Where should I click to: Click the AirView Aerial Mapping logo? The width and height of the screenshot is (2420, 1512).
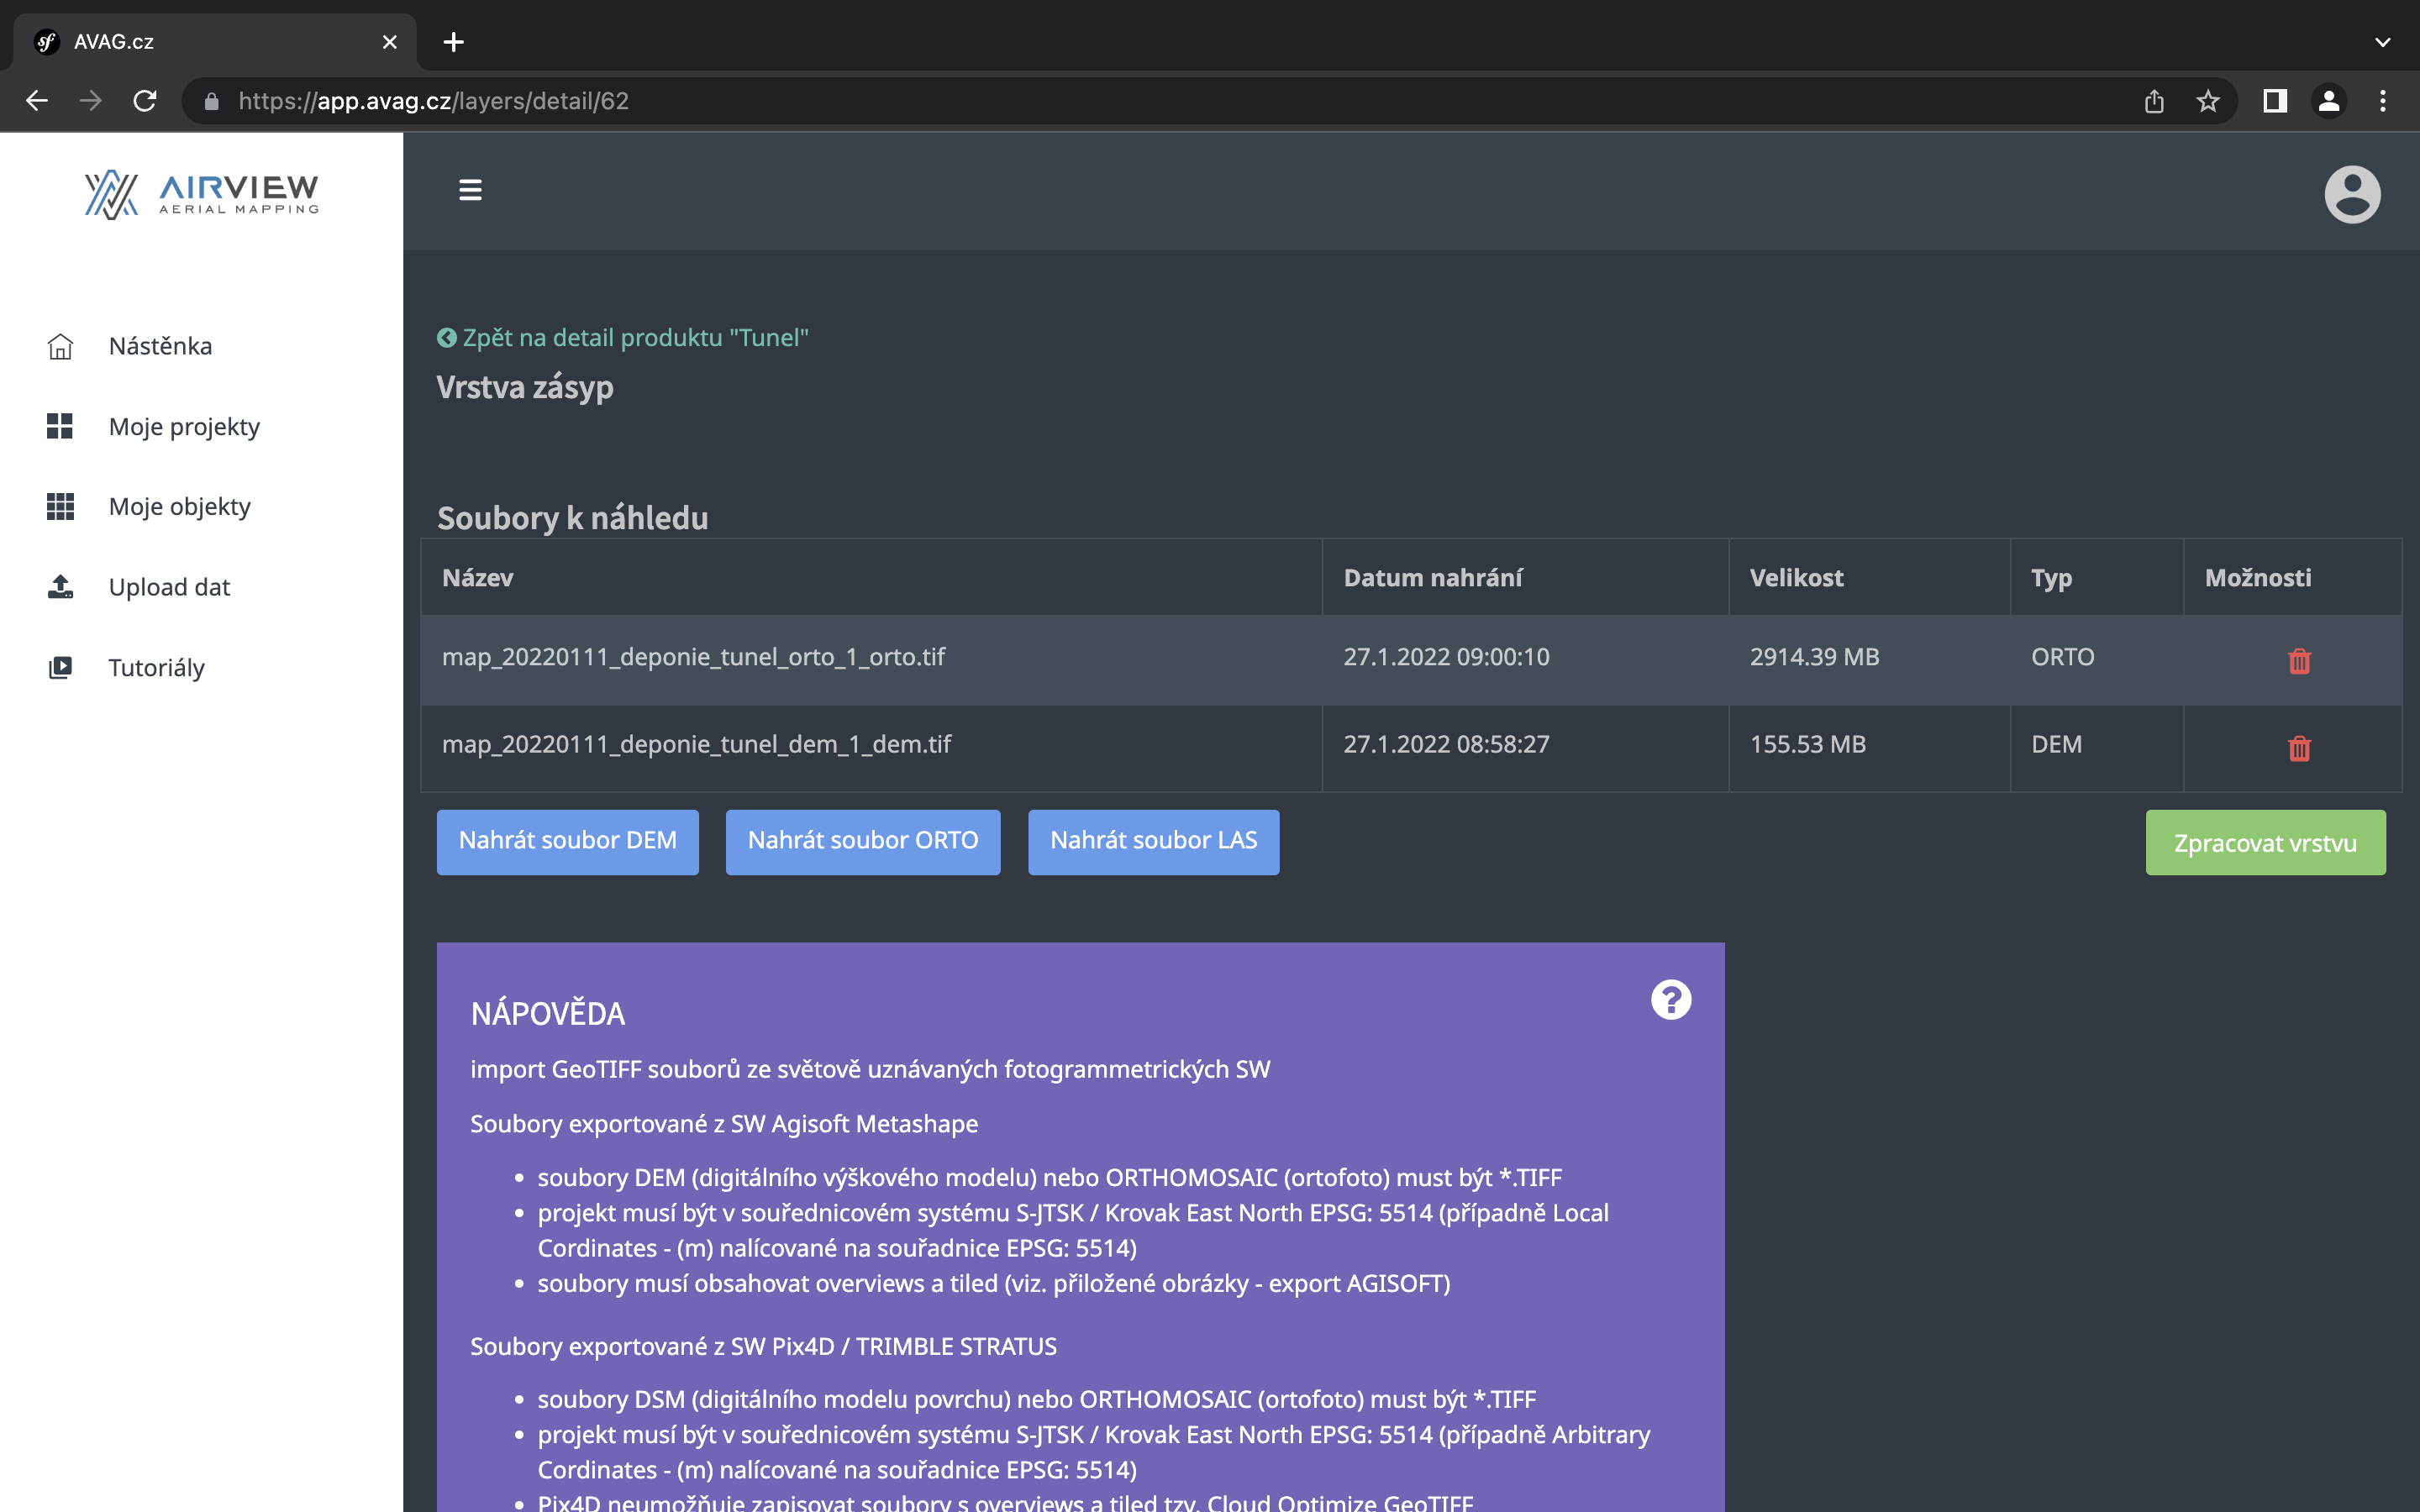tap(202, 194)
